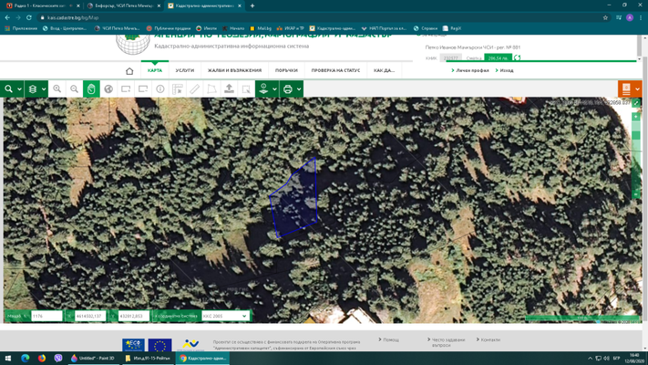Select the pan hand tool

tap(91, 89)
